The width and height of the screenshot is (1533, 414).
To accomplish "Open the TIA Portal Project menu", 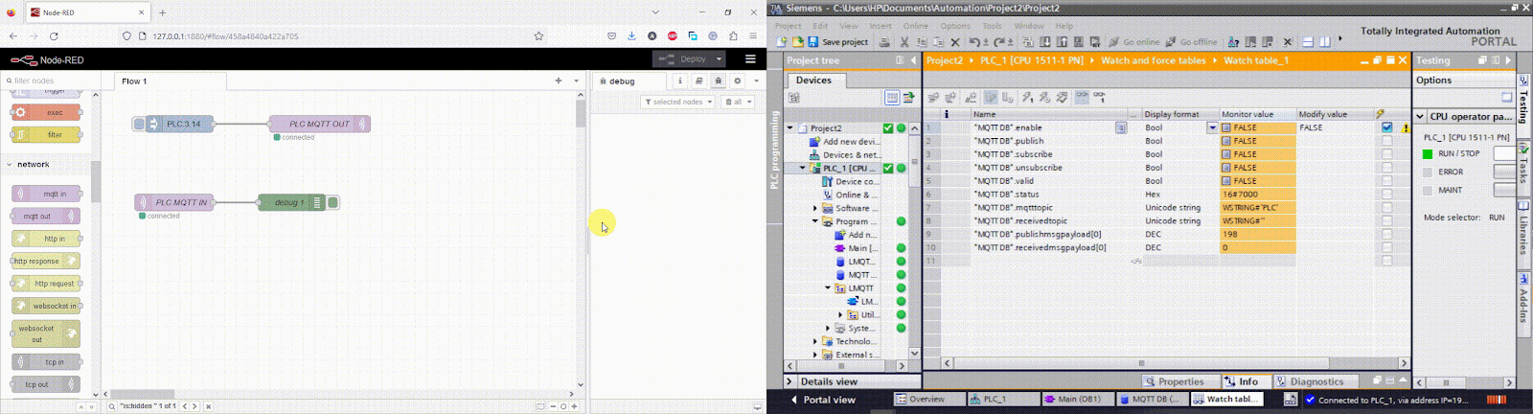I will tap(788, 26).
